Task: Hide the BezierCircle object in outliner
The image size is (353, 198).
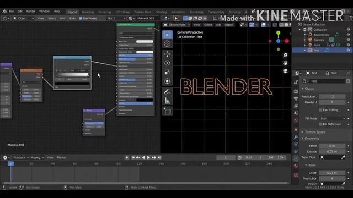Action: point(348,35)
